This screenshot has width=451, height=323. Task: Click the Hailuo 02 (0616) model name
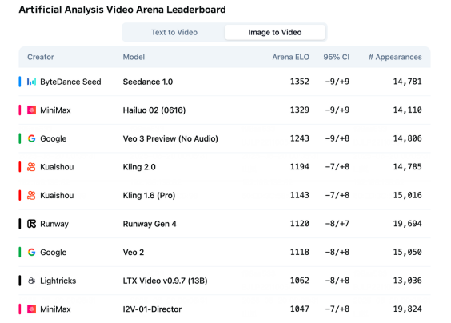click(x=154, y=110)
